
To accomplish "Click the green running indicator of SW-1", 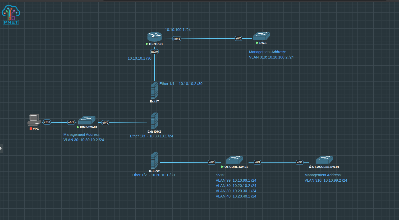I will (x=257, y=43).
